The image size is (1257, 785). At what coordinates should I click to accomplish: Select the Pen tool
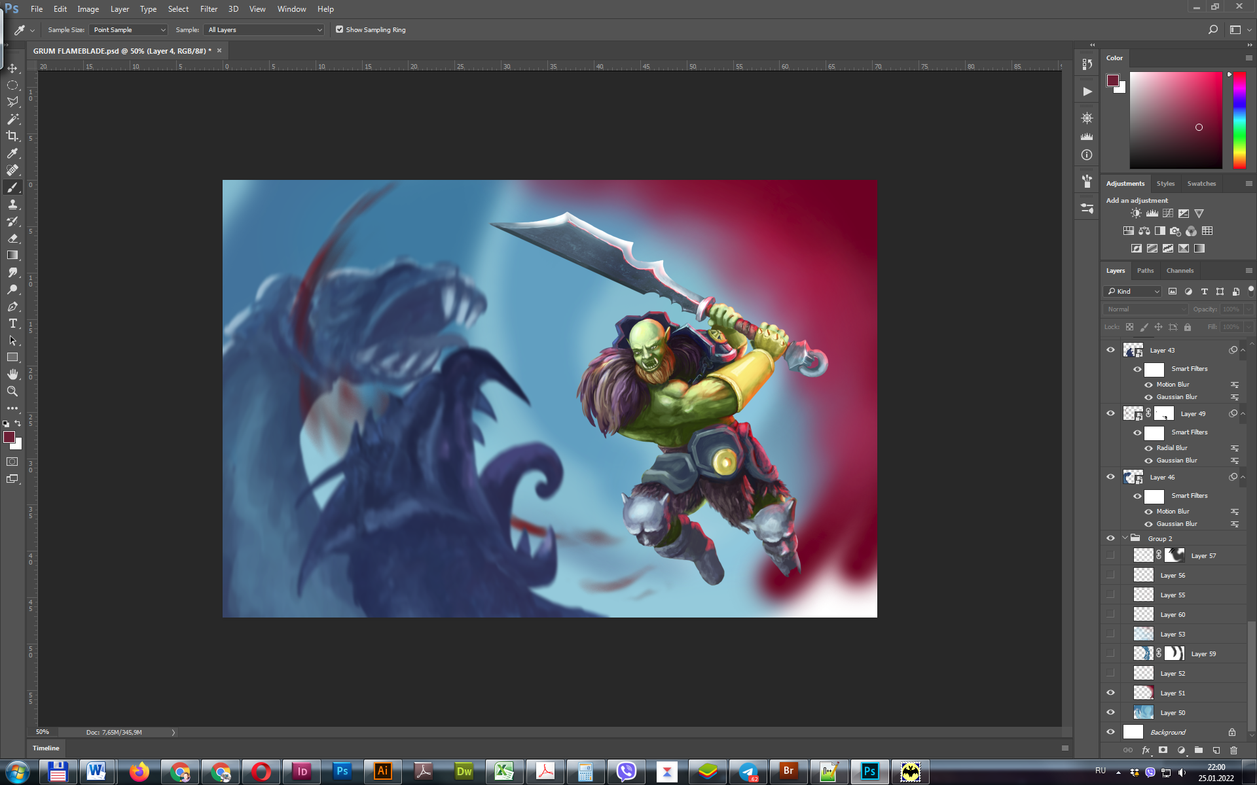[12, 306]
